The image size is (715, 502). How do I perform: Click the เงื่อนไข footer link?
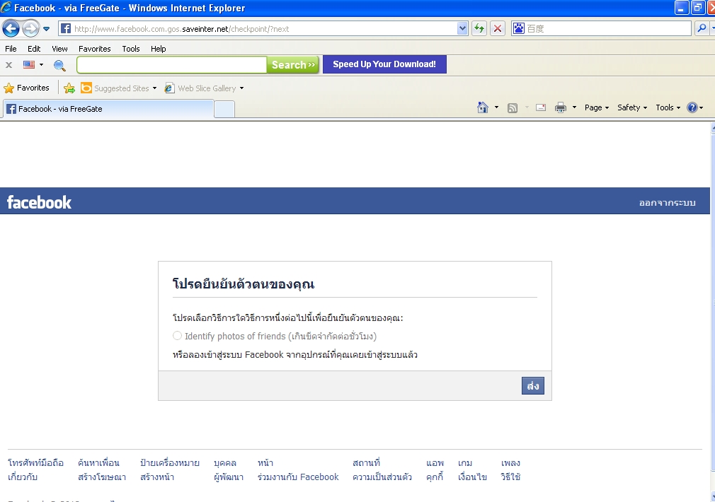(472, 477)
